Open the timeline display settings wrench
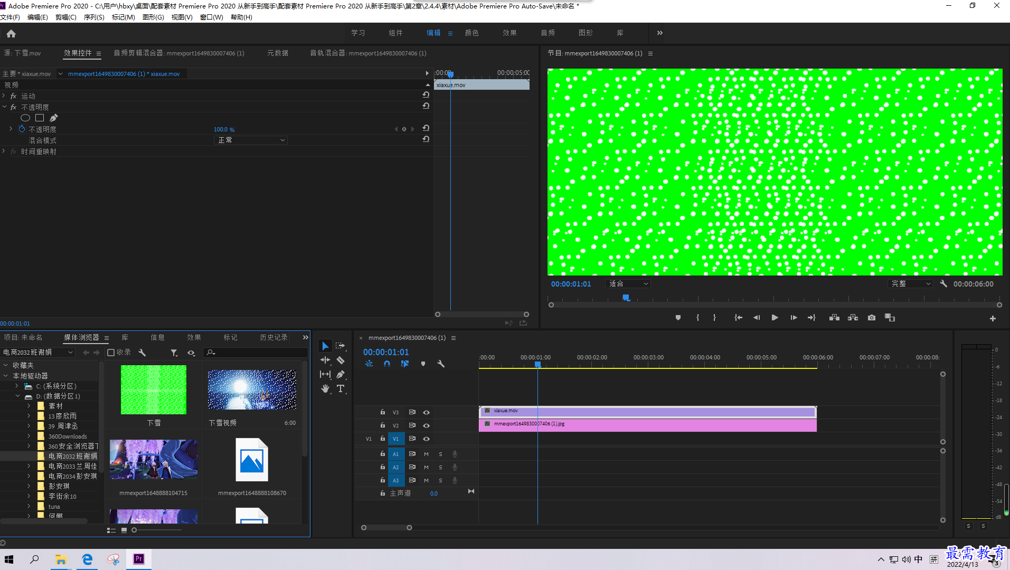 pos(441,364)
